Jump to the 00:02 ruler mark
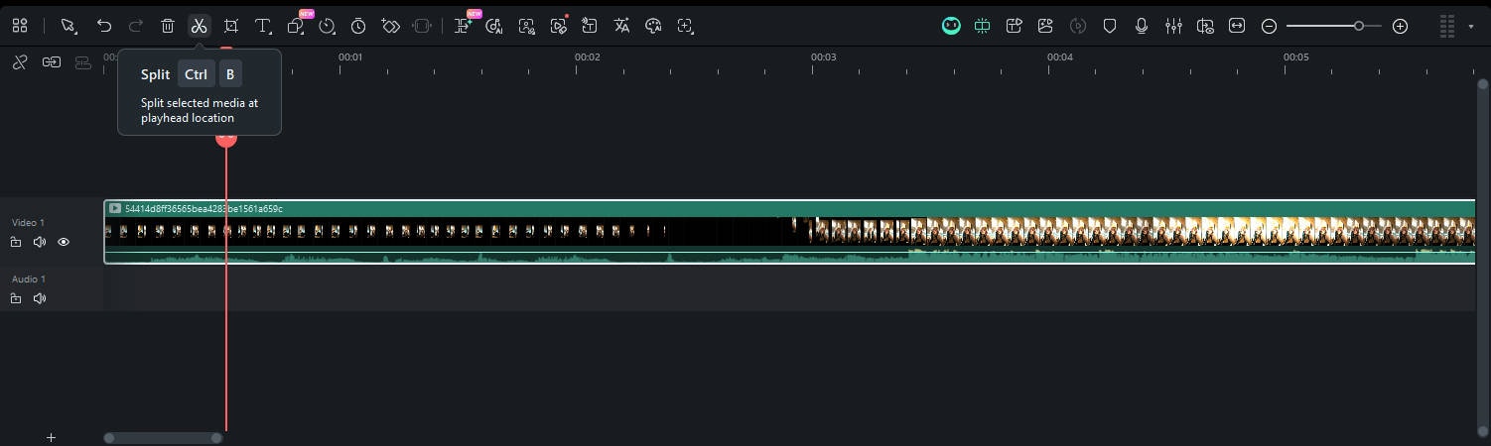Screen dimensions: 1491x446 [x=587, y=57]
